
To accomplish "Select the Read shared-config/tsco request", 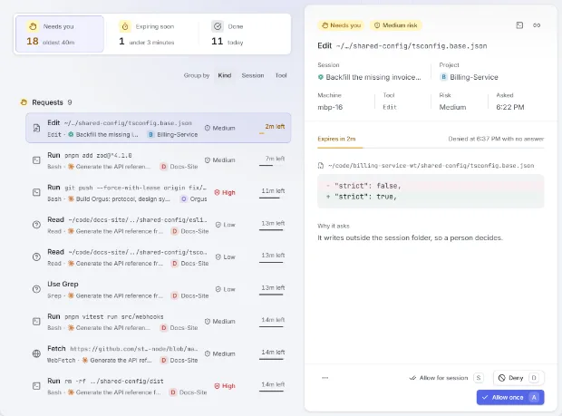I will [x=158, y=256].
